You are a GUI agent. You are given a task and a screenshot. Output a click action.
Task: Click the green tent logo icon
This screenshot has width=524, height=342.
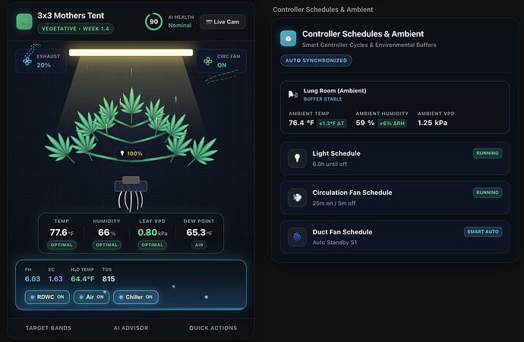click(x=24, y=22)
